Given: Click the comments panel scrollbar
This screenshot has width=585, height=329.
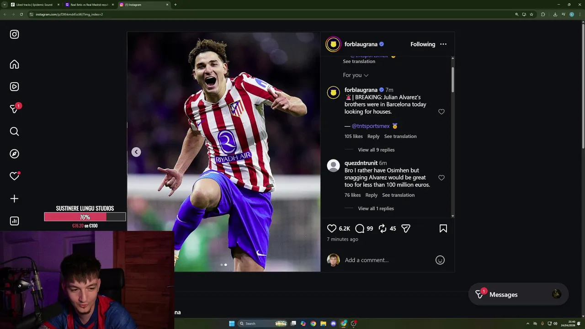Looking at the screenshot, I should tap(453, 79).
